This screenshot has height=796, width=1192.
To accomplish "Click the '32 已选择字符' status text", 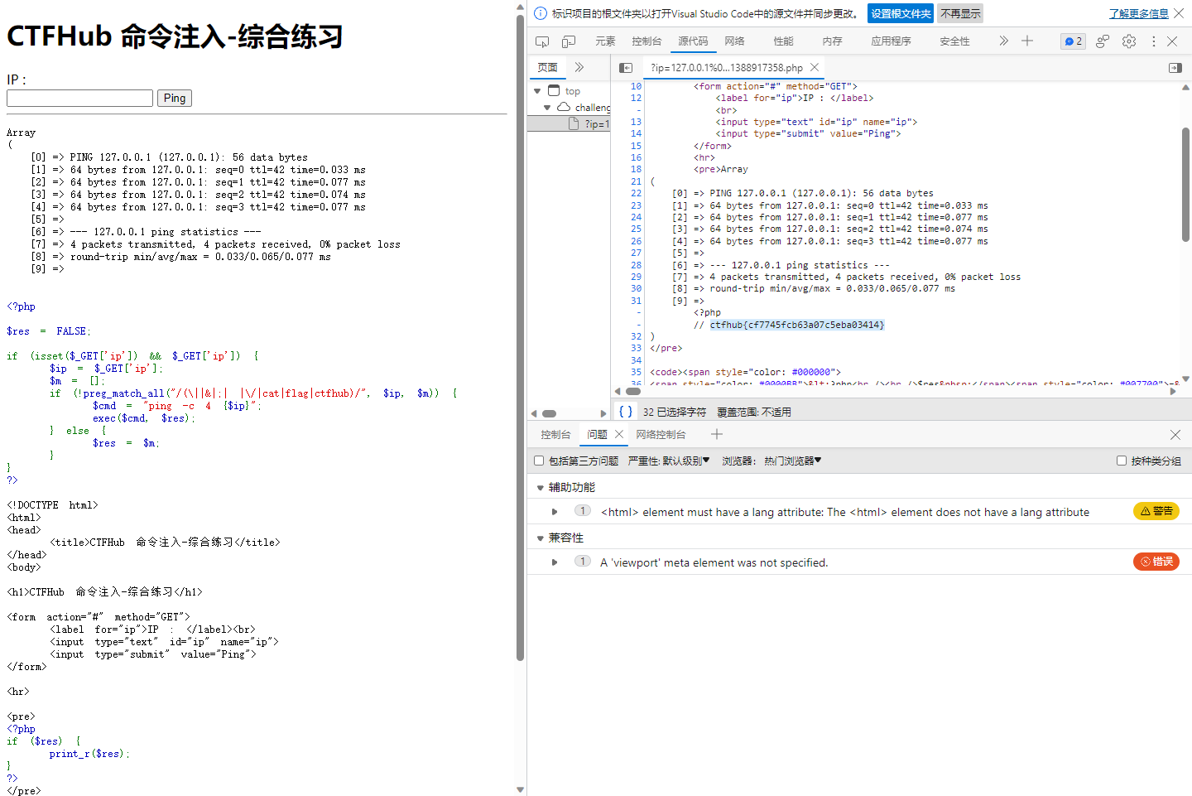I will tap(675, 412).
